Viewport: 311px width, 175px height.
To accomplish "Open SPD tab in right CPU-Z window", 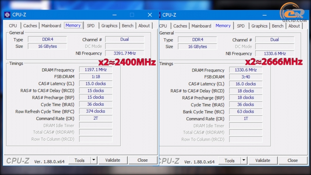I will point(241,26).
